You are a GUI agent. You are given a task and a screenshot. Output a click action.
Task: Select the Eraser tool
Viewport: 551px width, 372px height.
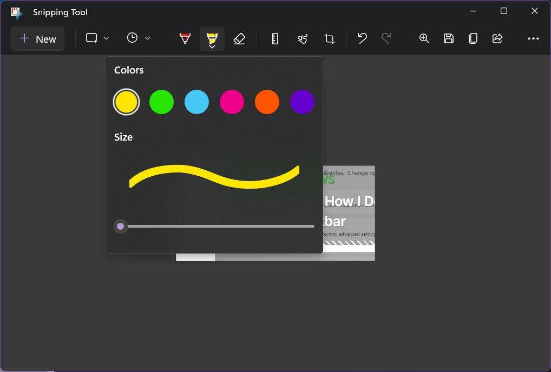pyautogui.click(x=239, y=38)
